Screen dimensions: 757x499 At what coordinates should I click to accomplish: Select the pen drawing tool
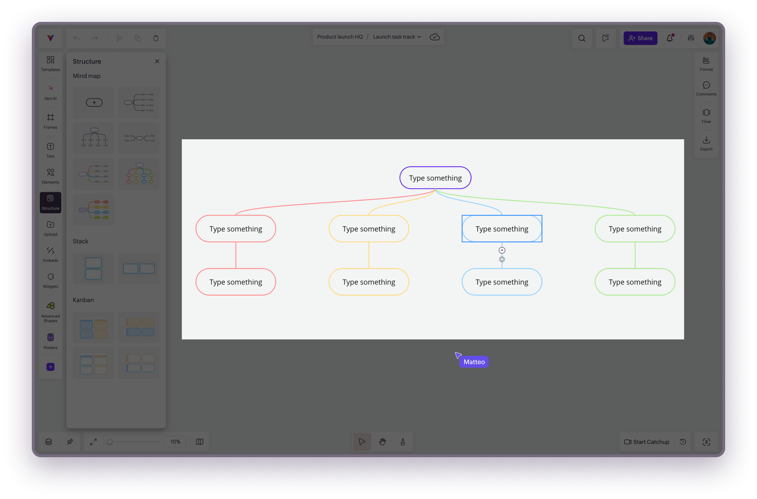403,442
